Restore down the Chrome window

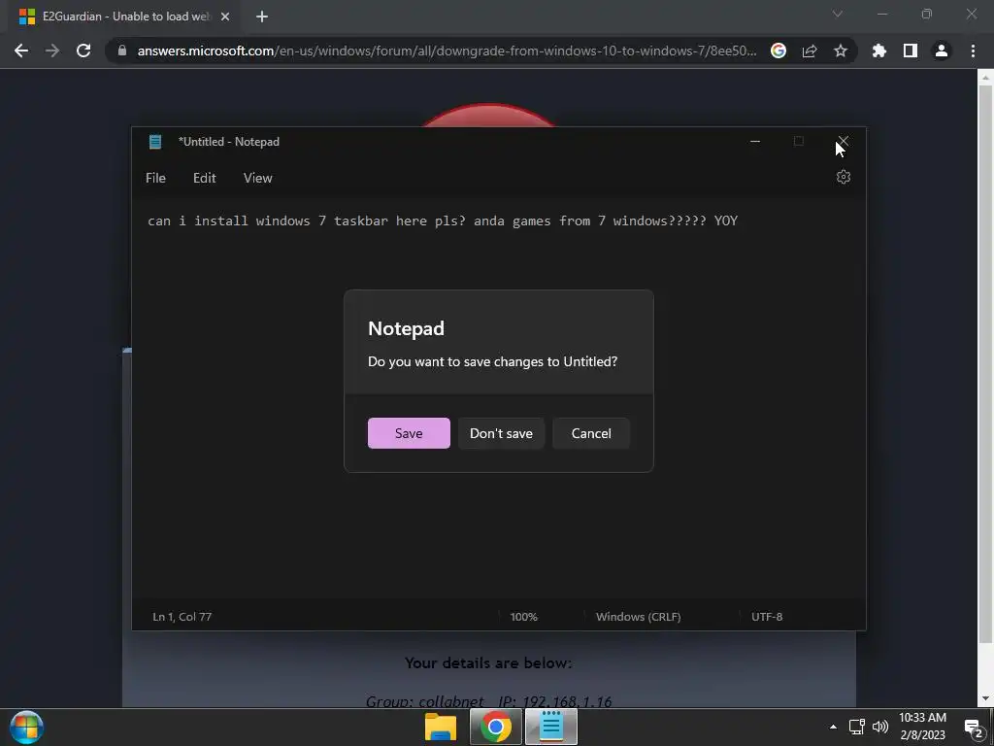click(x=927, y=14)
